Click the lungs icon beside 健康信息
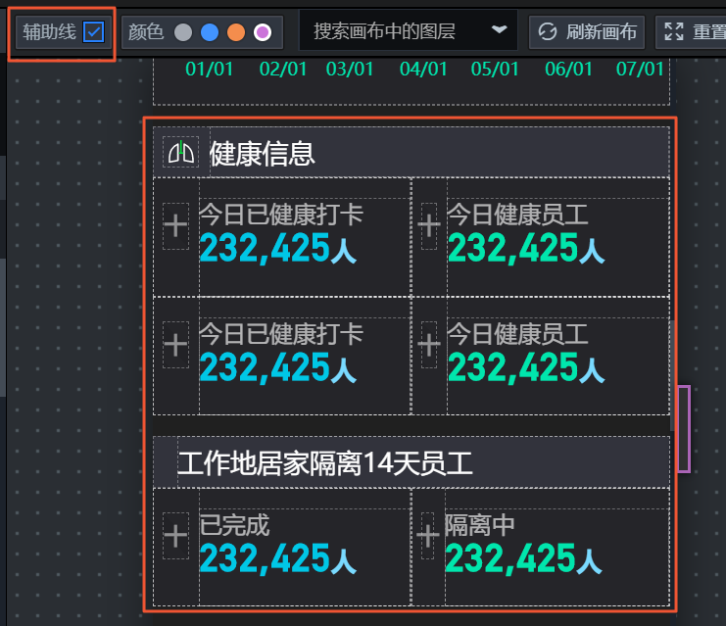 181,152
